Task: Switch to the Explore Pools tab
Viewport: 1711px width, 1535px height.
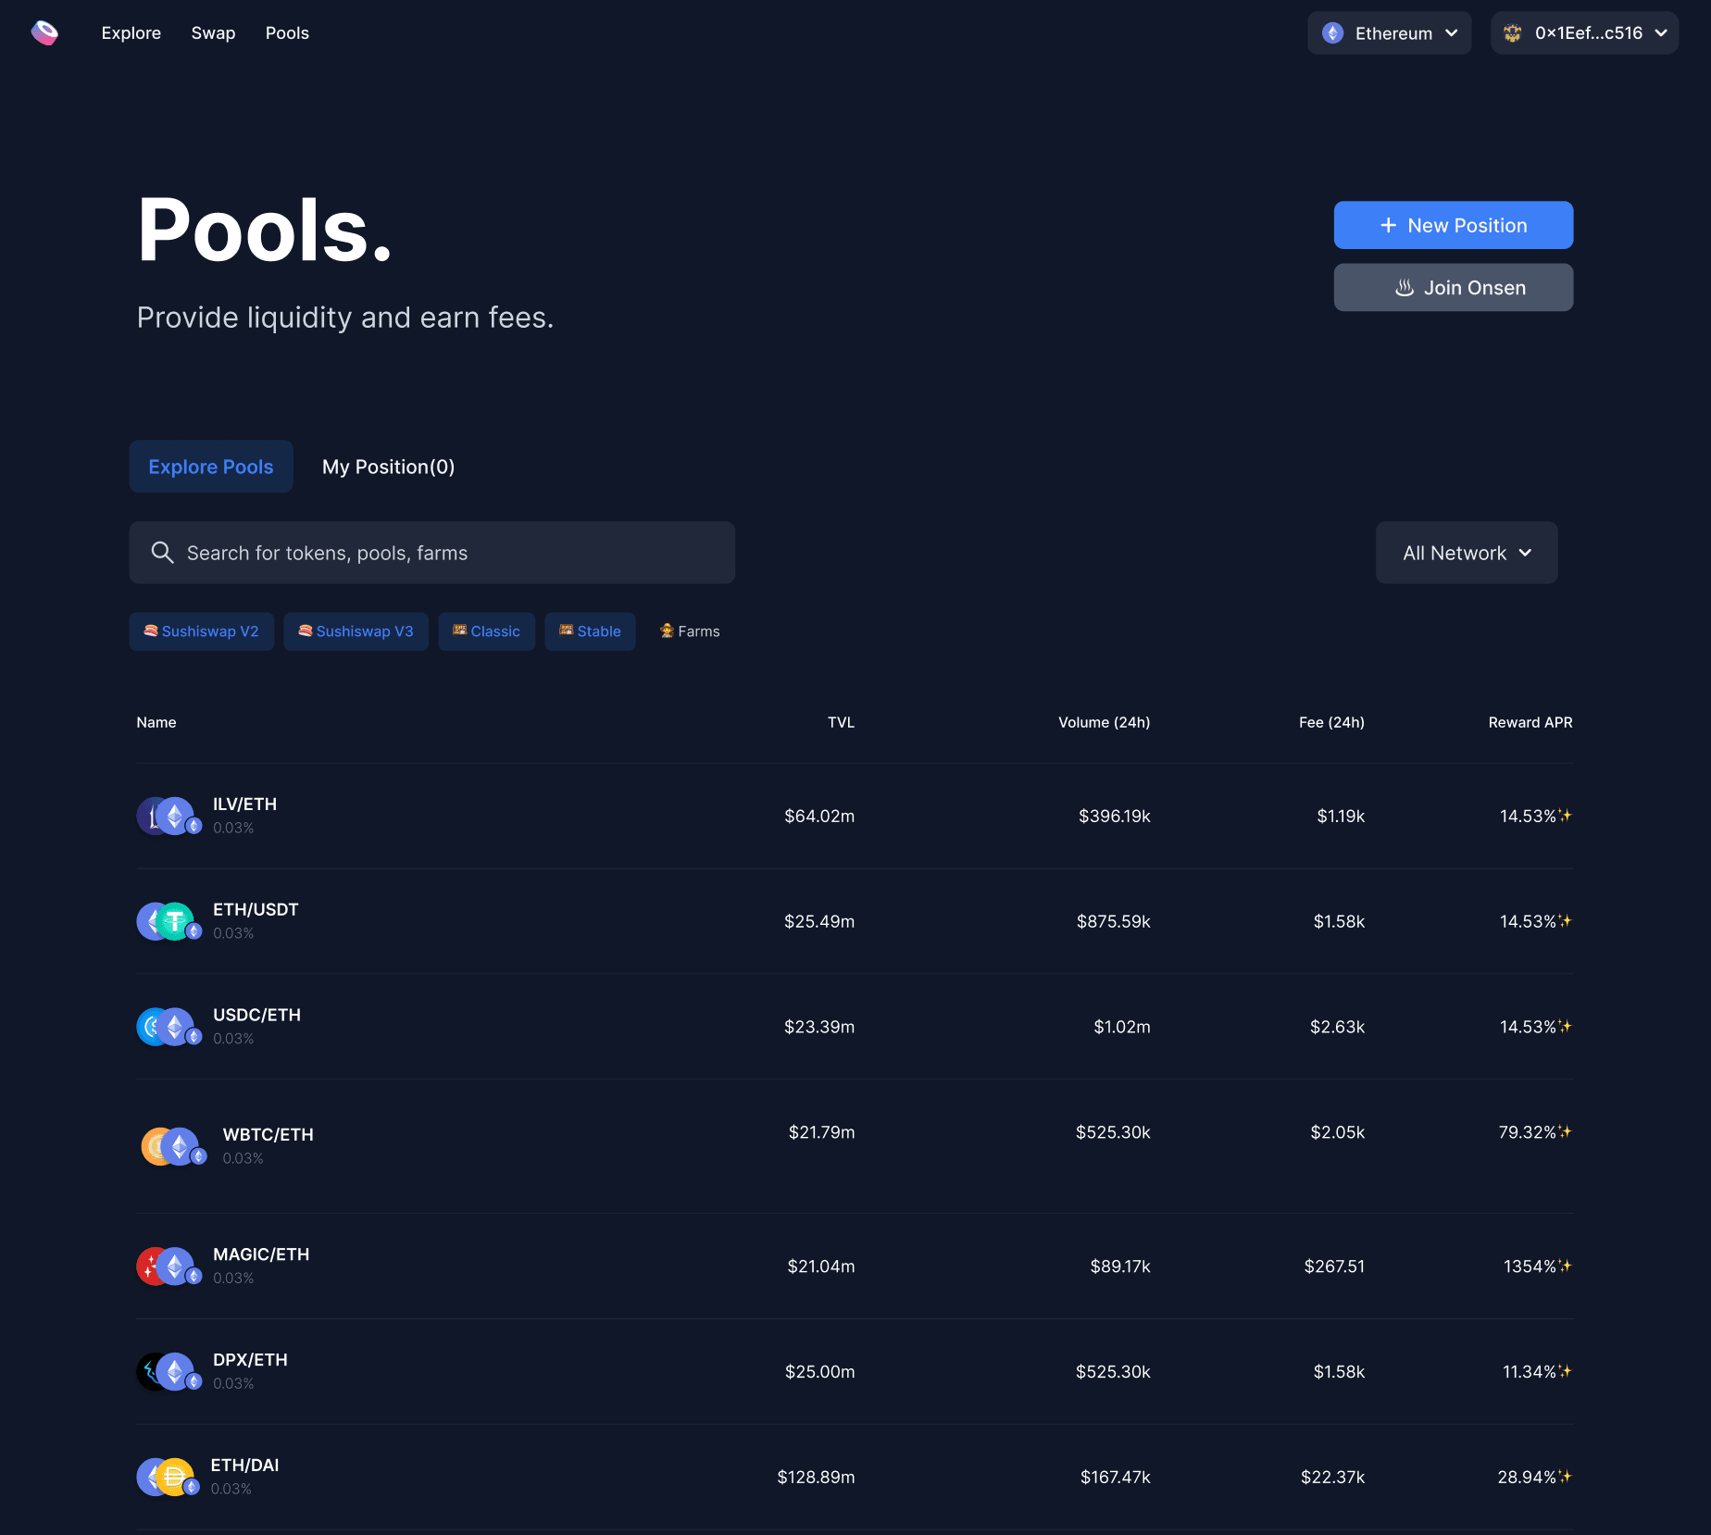Action: coord(211,467)
